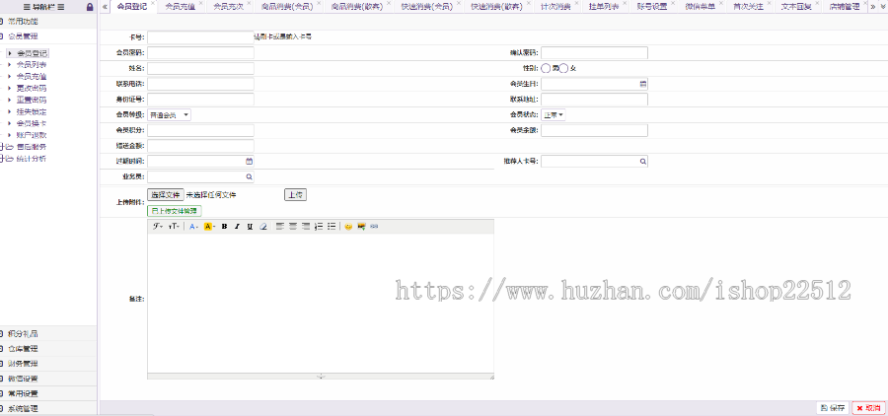This screenshot has height=416, width=888.
Task: Click 取消 cancel button
Action: pos(868,408)
